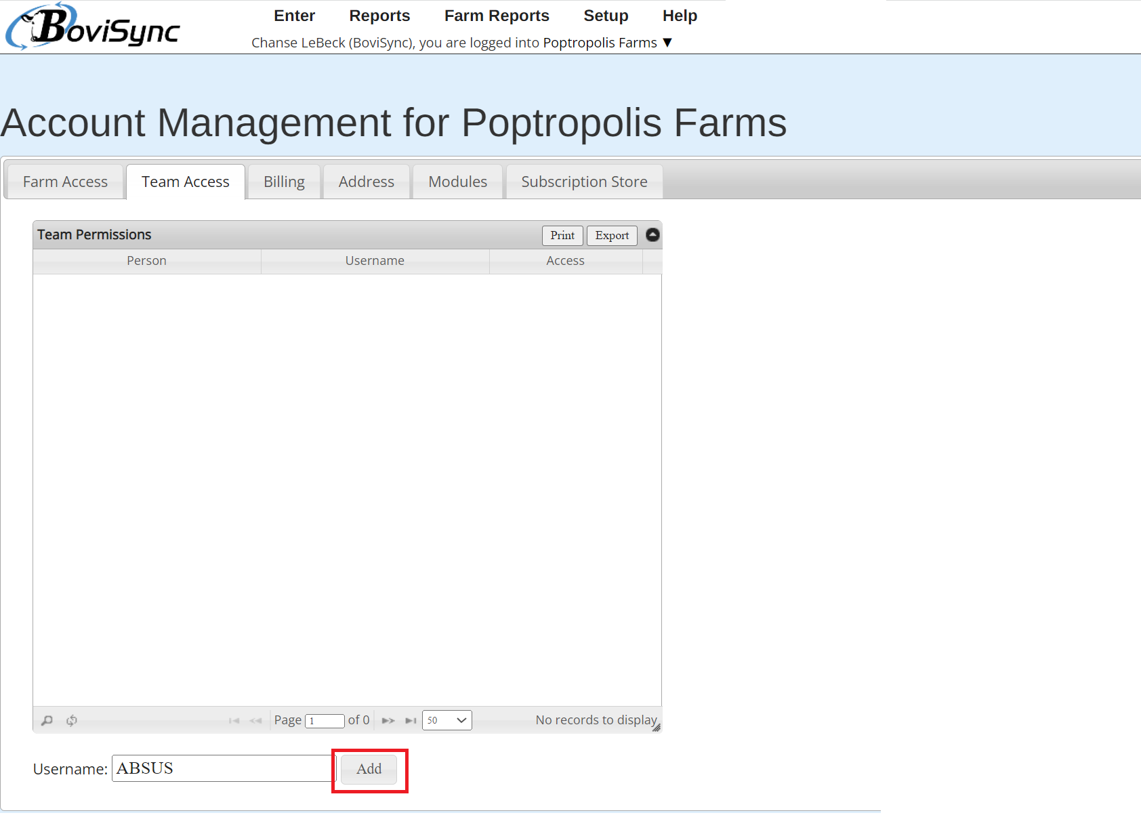Open the Subscription Store tab
The image size is (1141, 832).
(x=584, y=182)
